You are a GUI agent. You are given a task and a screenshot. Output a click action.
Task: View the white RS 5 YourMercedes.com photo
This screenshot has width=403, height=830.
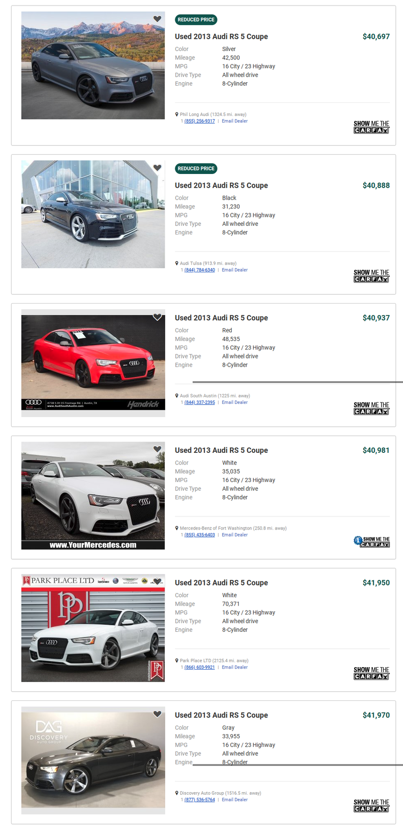point(93,496)
